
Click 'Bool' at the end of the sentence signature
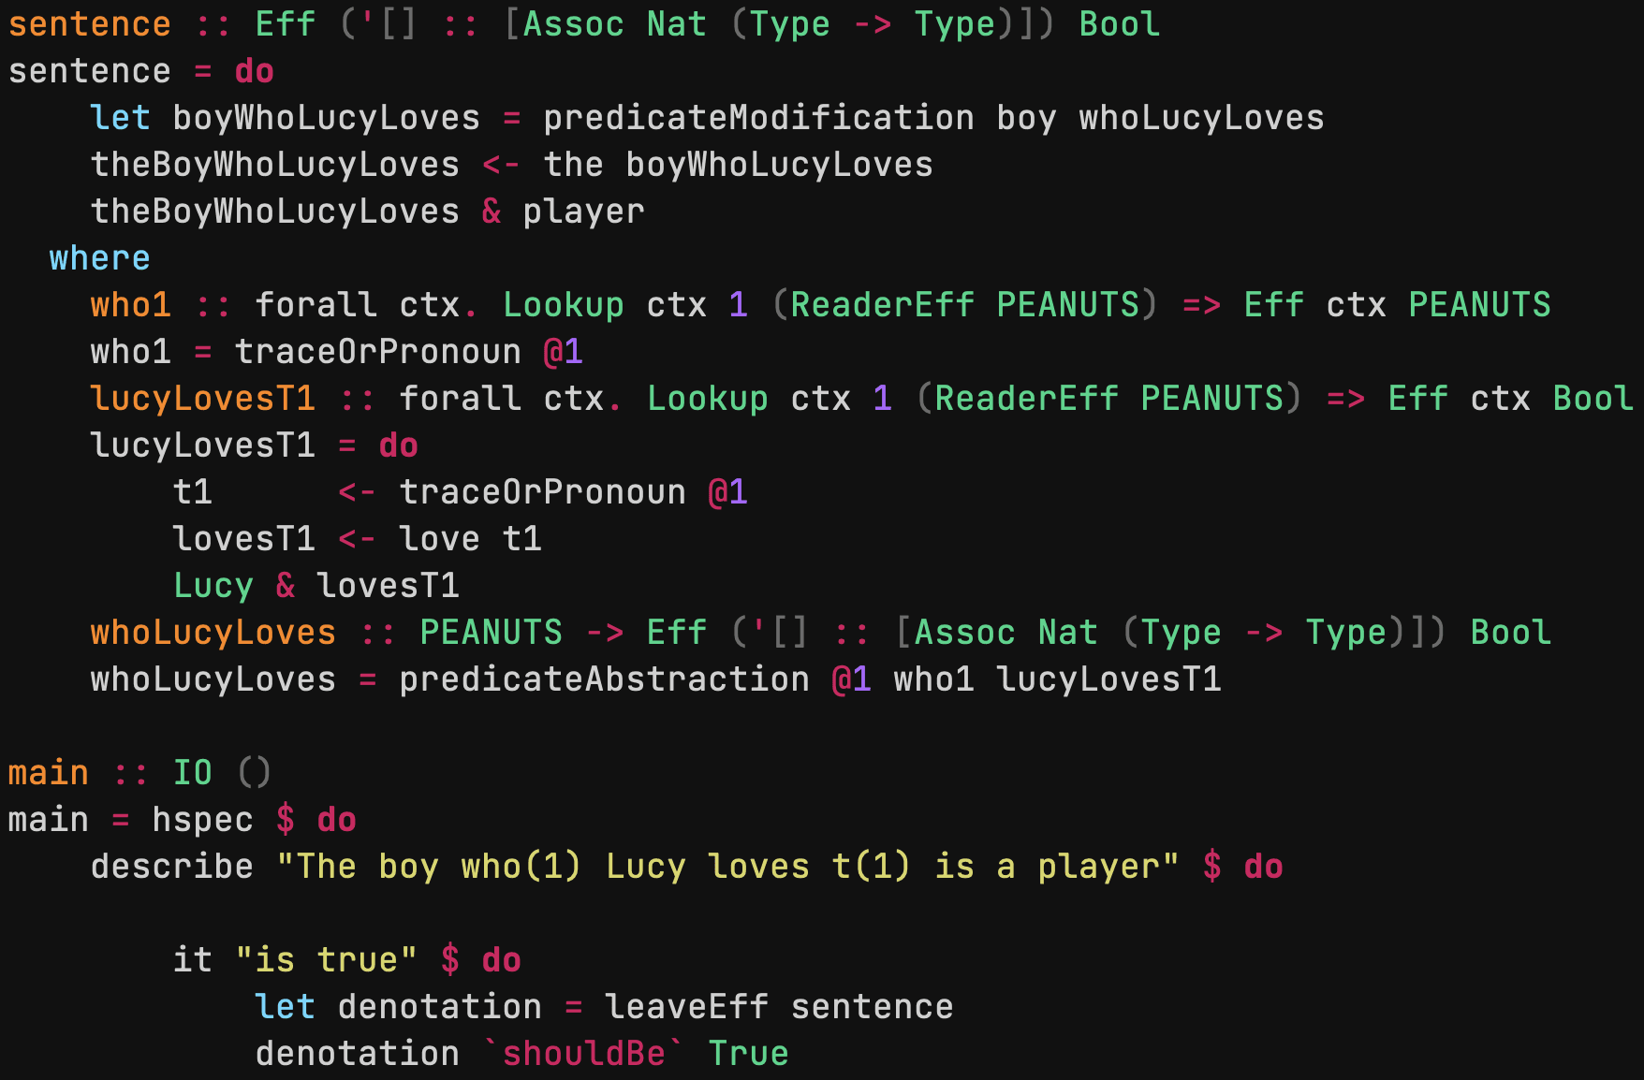point(1119,23)
